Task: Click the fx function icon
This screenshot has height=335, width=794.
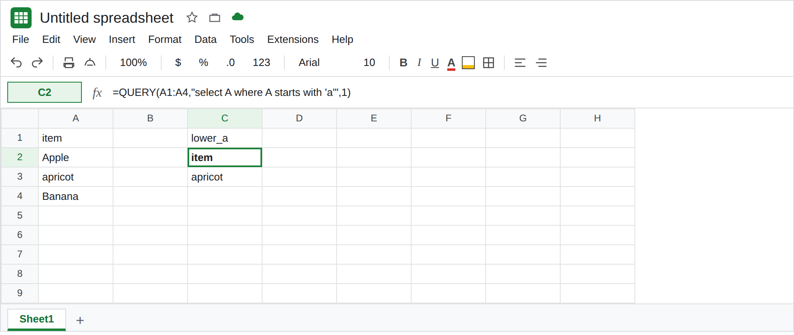Action: (x=97, y=93)
